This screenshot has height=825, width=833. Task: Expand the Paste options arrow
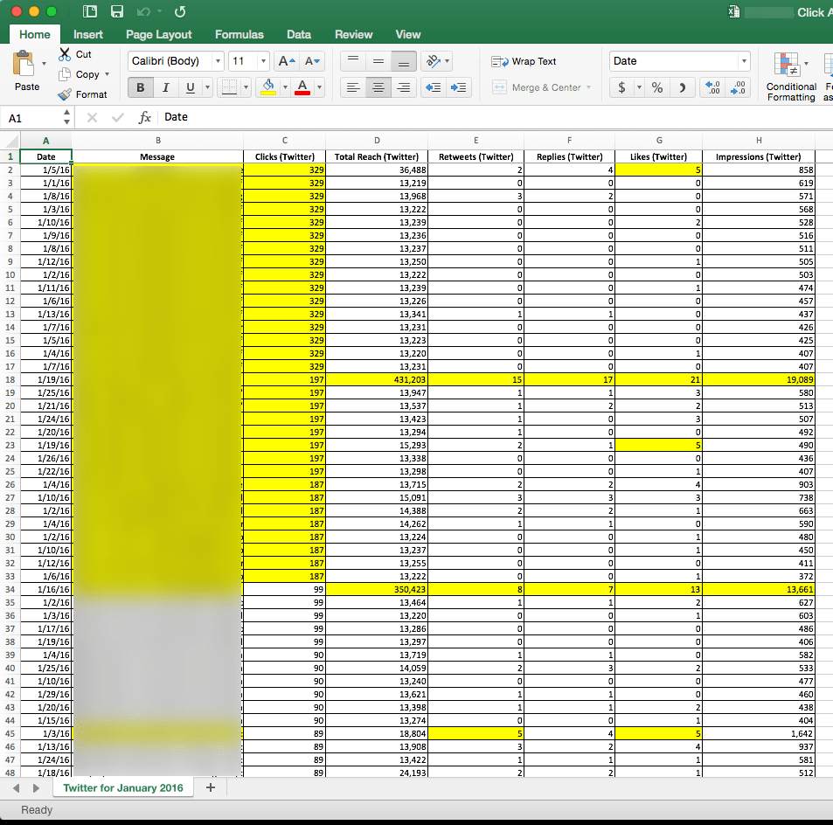coord(44,64)
